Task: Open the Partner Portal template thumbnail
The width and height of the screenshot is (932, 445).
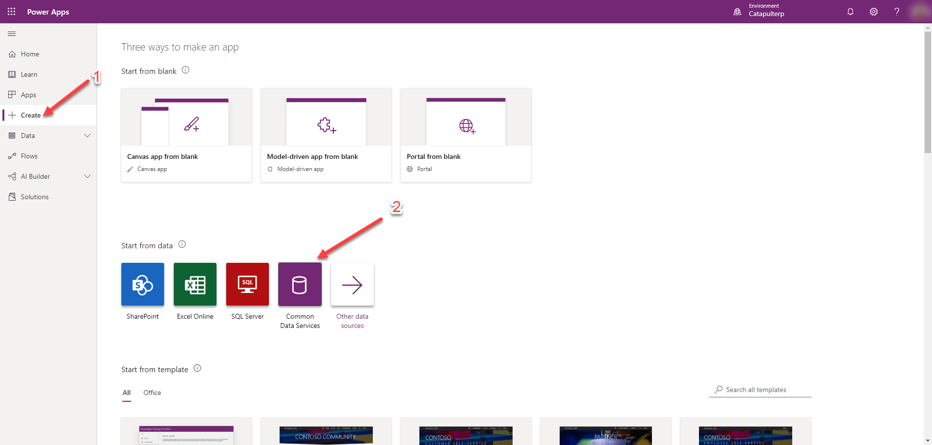Action: (x=606, y=435)
